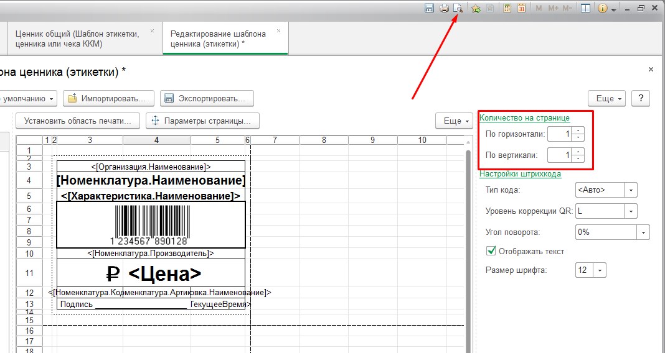665x353 pixels.
Task: Open the information circle icon
Action: [602, 8]
